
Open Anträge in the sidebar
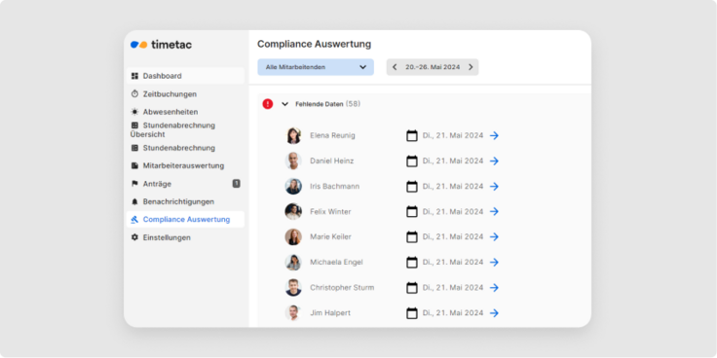click(185, 184)
